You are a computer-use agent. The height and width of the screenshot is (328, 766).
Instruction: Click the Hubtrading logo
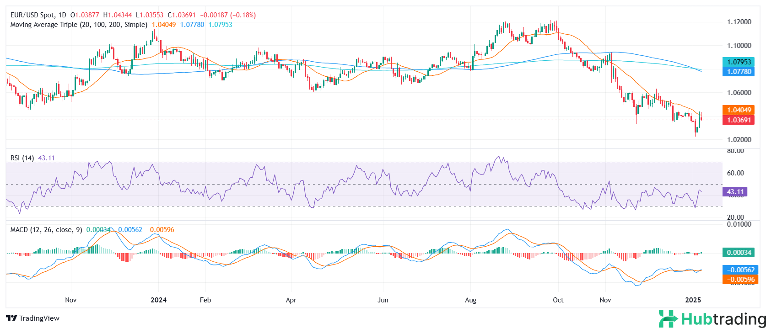tap(712, 319)
